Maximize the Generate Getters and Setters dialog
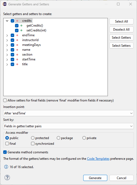The width and height of the screenshot is (137, 185). click(118, 4)
